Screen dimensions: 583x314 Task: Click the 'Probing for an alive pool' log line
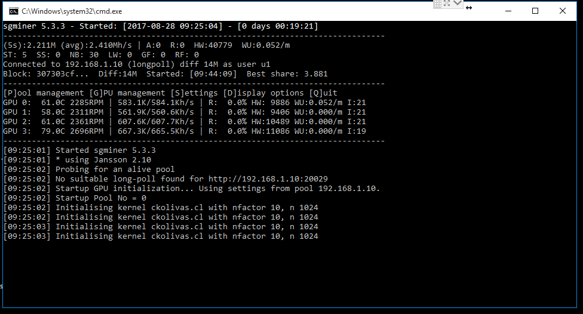(x=89, y=170)
